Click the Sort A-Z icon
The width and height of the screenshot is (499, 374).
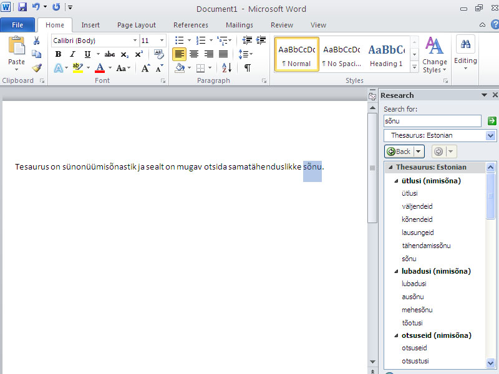(x=227, y=68)
